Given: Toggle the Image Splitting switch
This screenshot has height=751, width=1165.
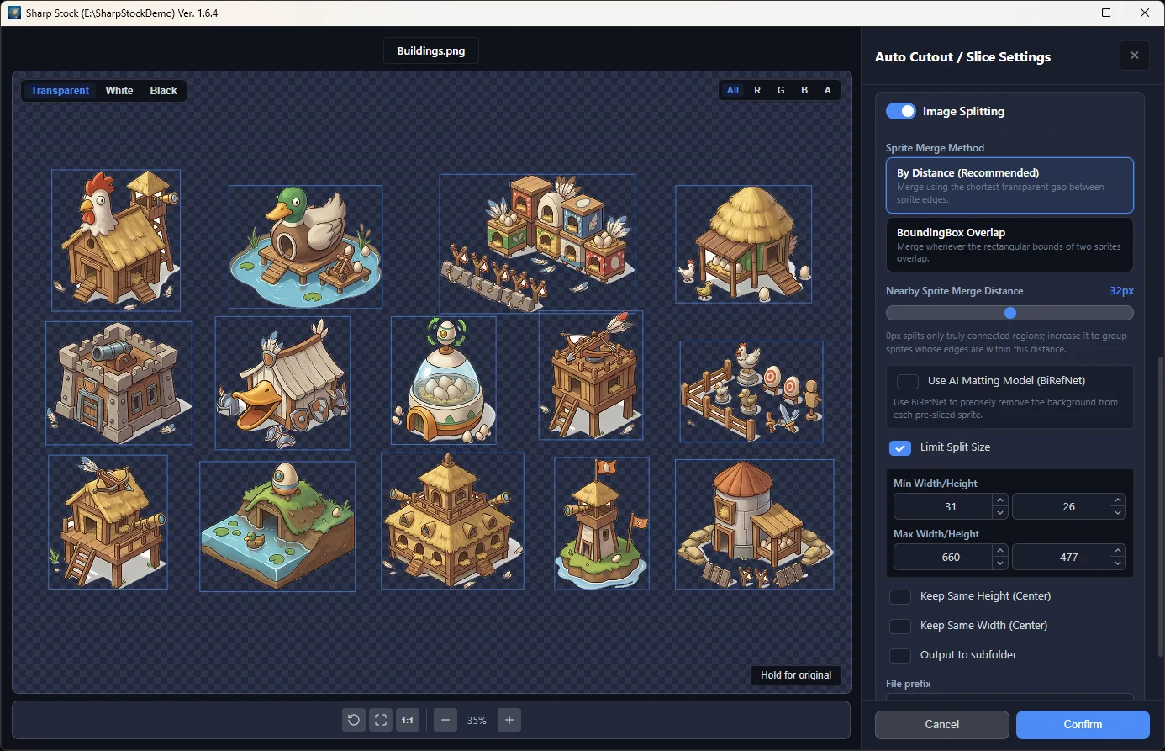Looking at the screenshot, I should (x=901, y=111).
